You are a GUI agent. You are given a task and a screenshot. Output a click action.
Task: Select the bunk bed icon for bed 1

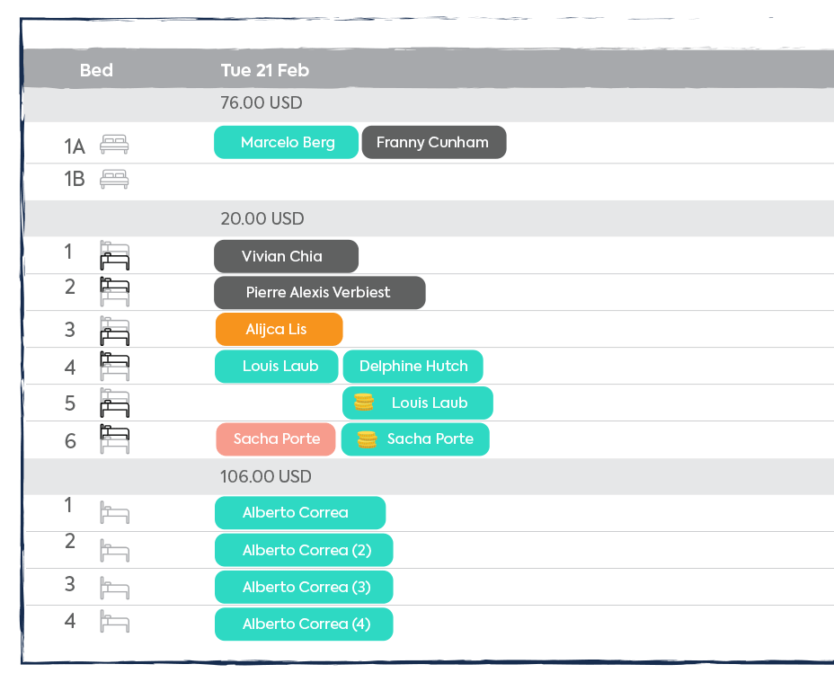[114, 255]
